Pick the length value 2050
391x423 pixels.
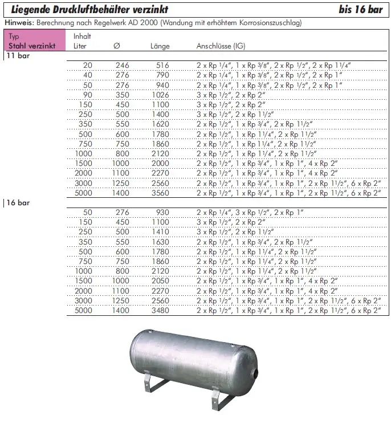tap(160, 281)
